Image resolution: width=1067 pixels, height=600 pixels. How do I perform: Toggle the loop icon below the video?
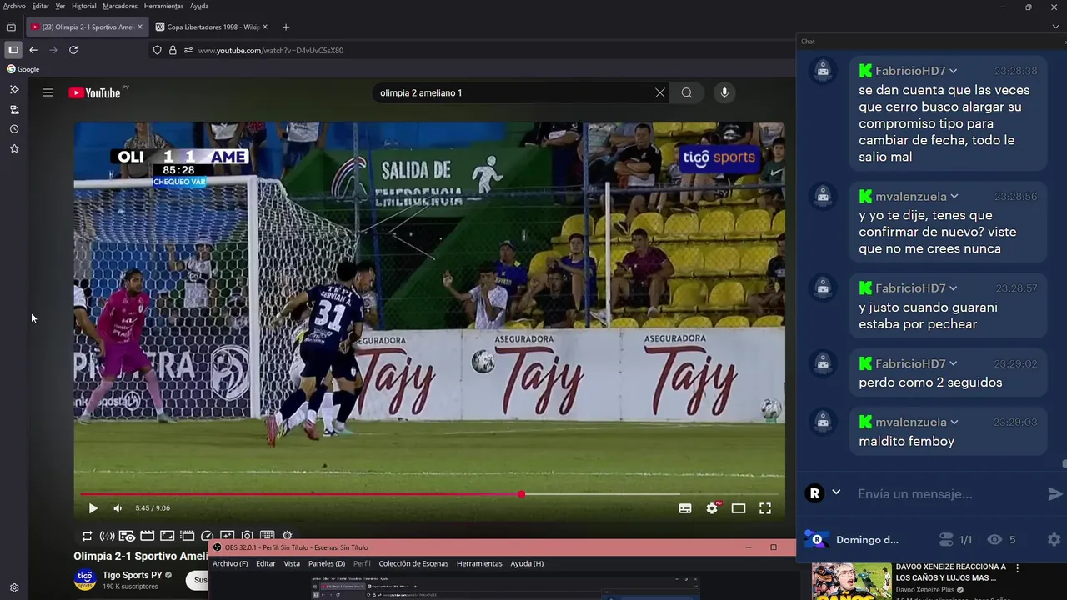click(x=87, y=536)
